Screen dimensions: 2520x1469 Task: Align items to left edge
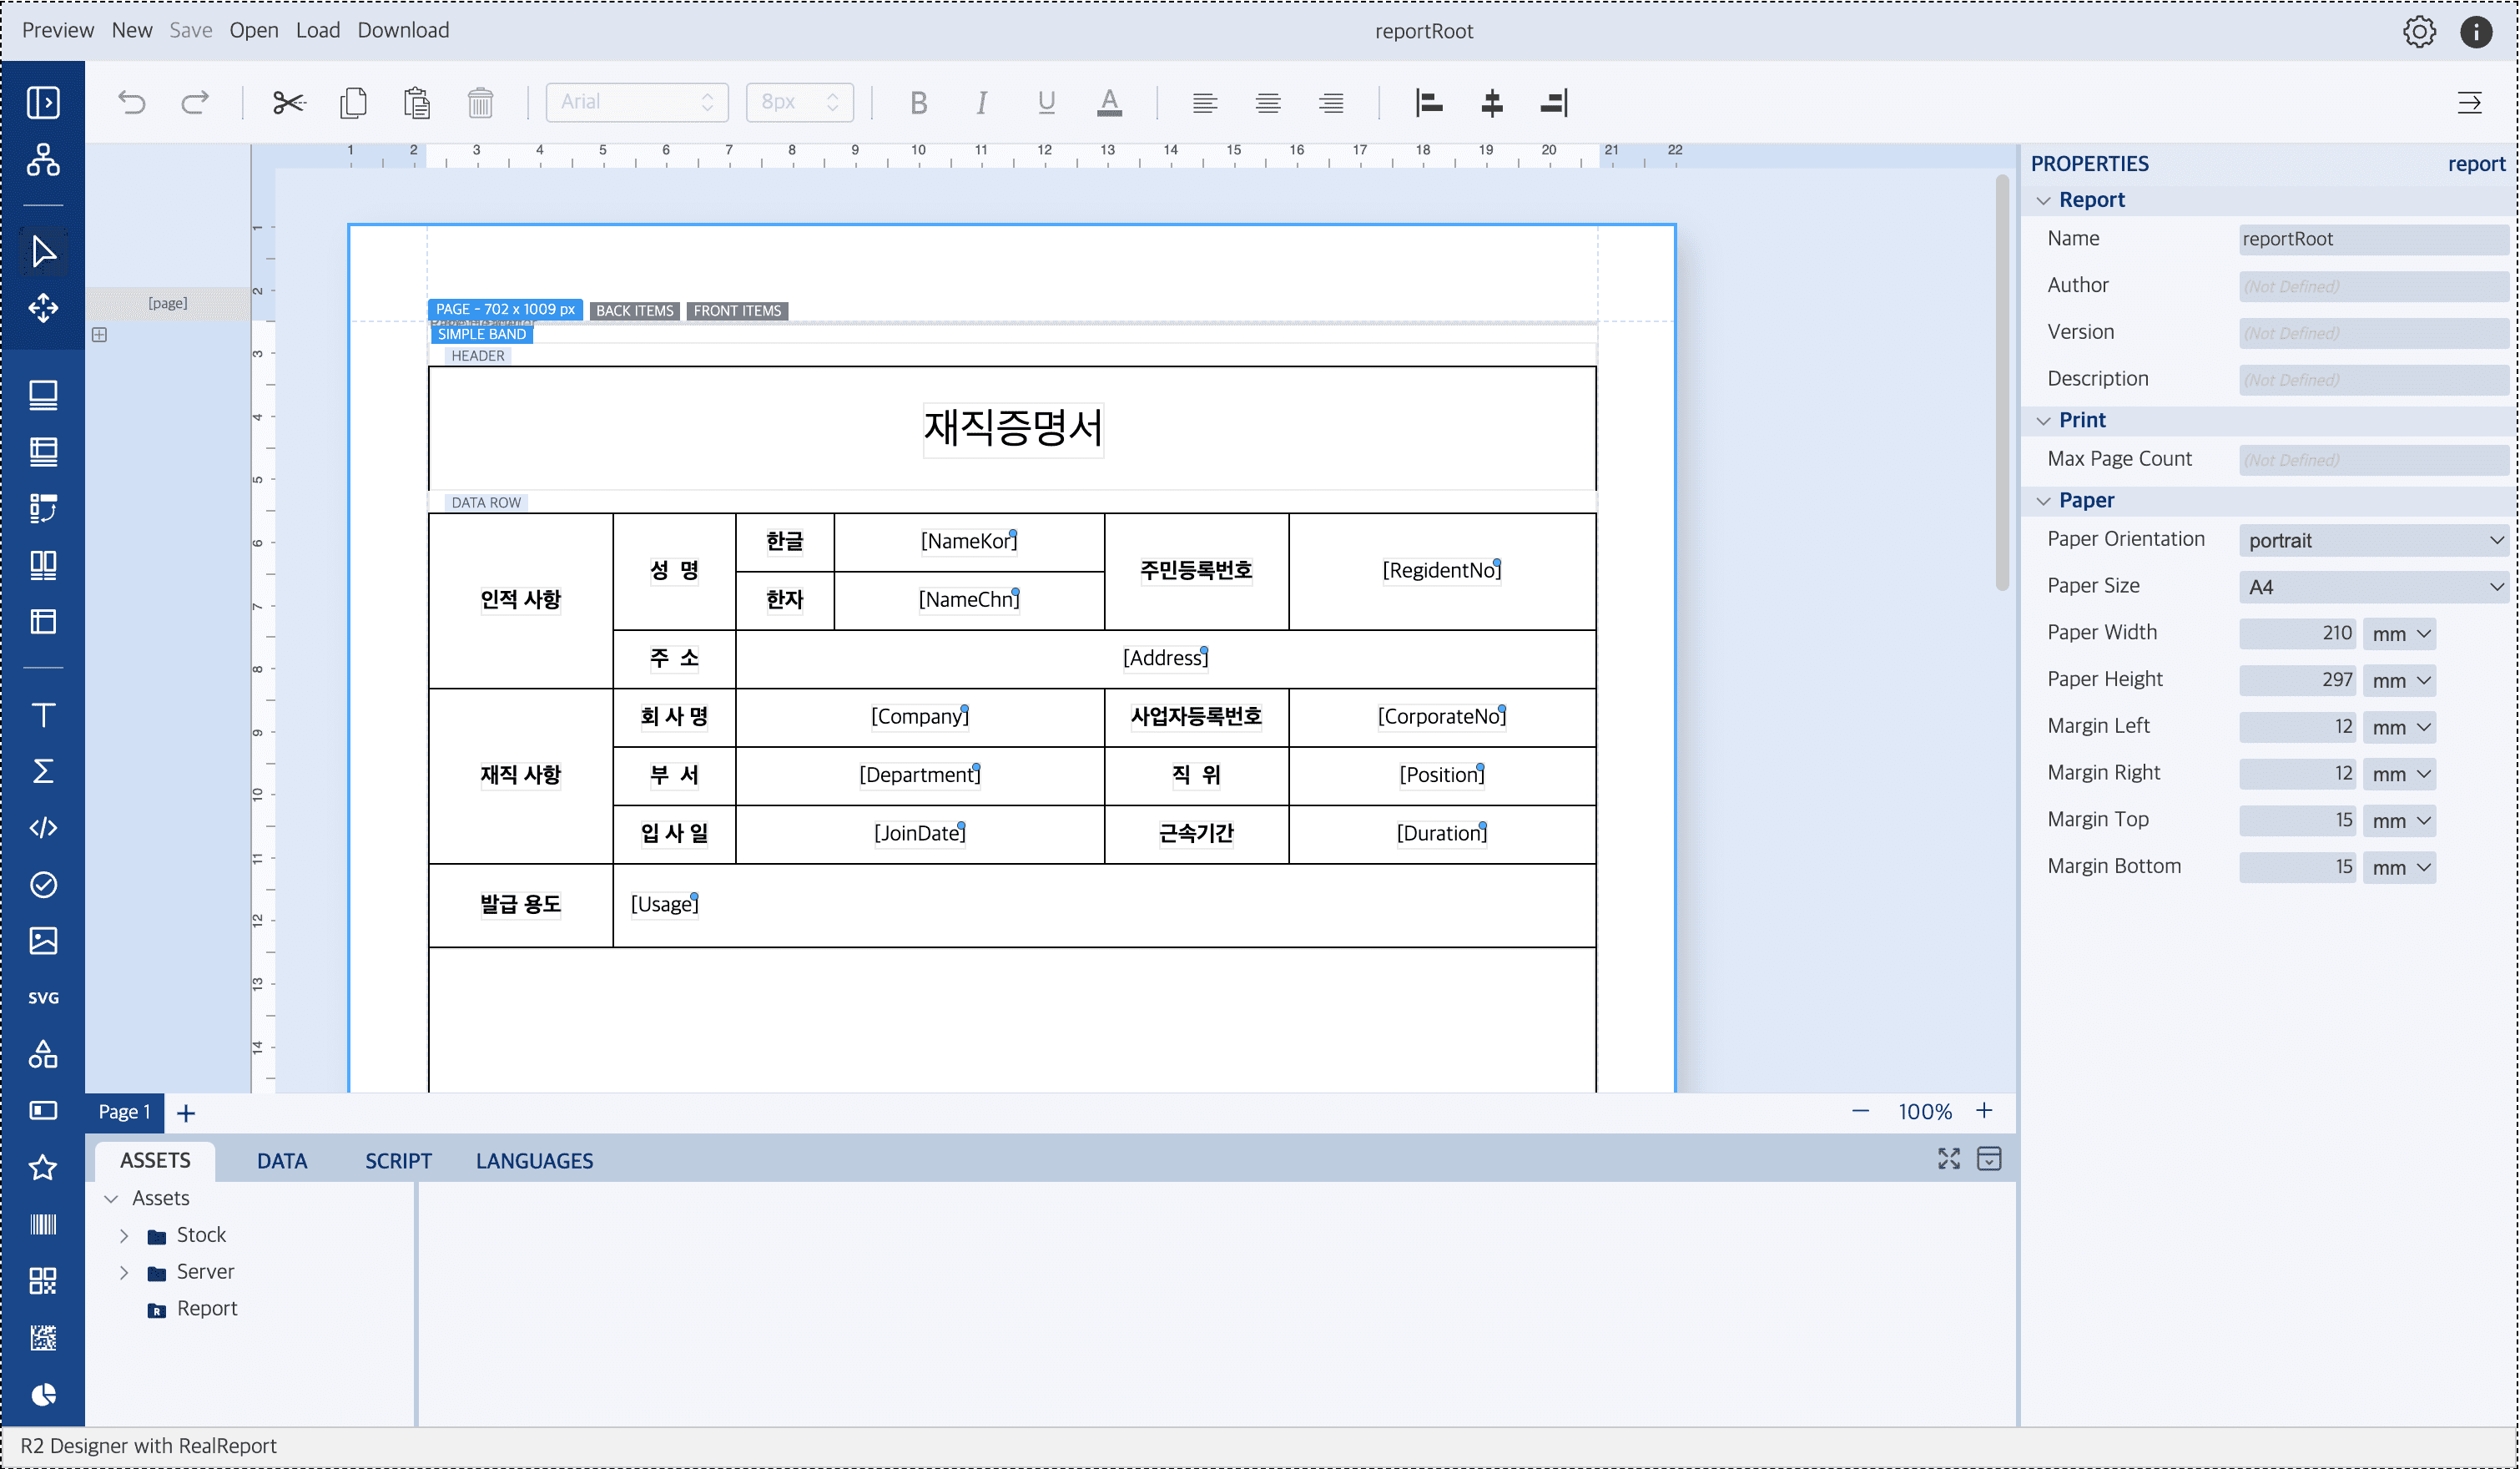(1429, 102)
